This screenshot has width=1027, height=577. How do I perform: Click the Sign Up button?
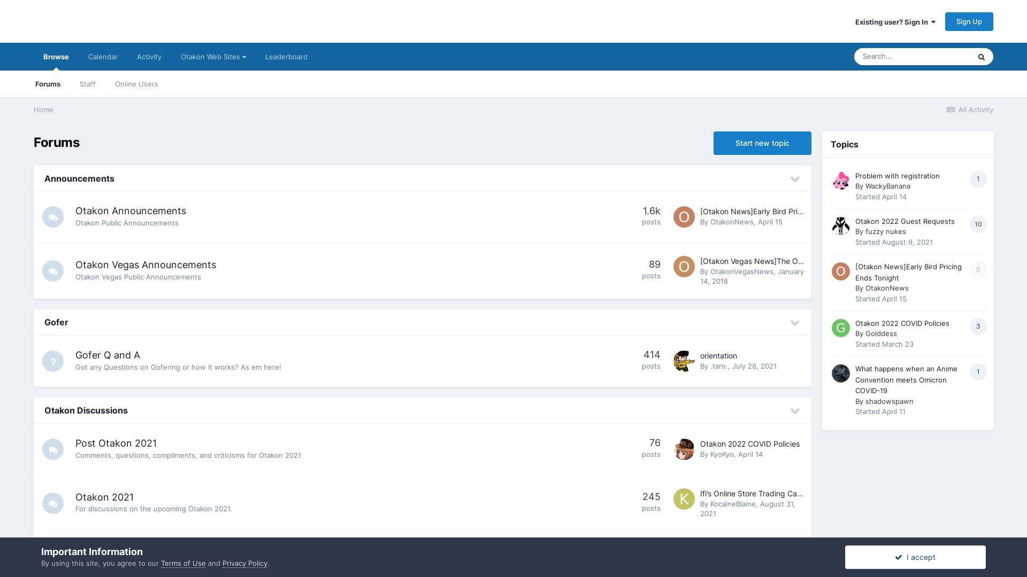click(x=969, y=21)
